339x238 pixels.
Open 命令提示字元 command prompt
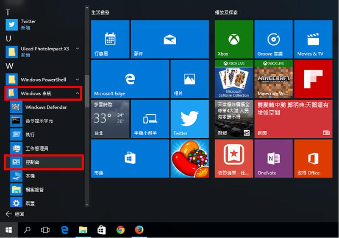[46, 121]
